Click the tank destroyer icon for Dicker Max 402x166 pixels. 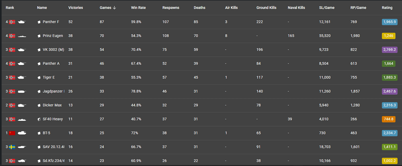(x=22, y=105)
